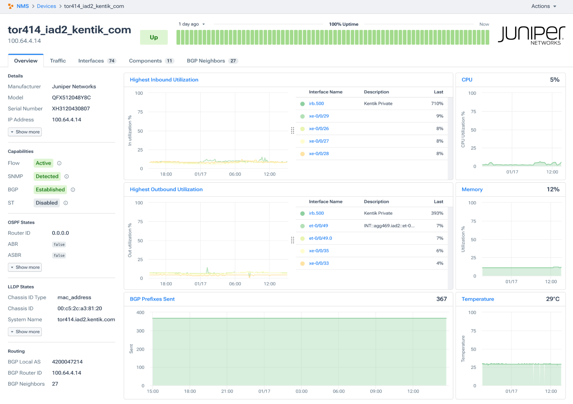
Task: Open the Temperature panel title link
Action: pos(478,299)
